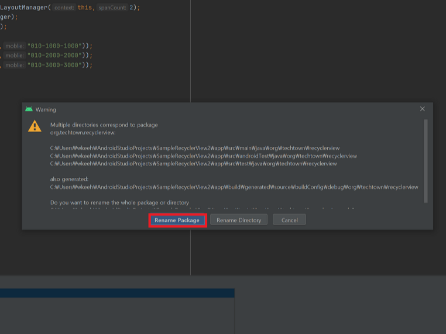Screen dimensions: 446x334
Task: Select the src\androidTest\java directory path line
Action: (x=203, y=156)
